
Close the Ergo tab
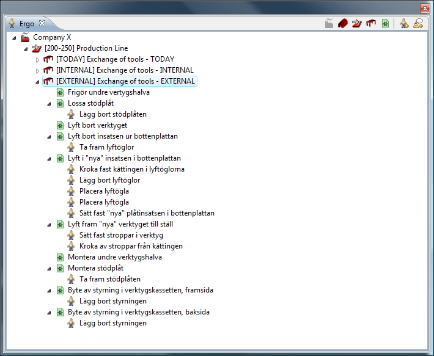42,24
